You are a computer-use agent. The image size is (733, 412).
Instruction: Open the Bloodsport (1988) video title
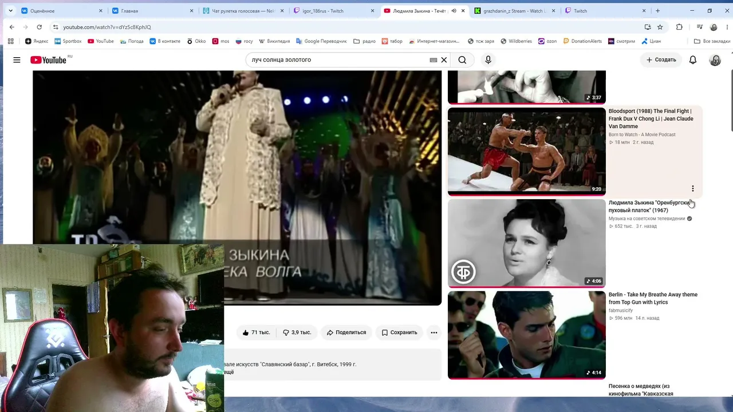(x=651, y=118)
